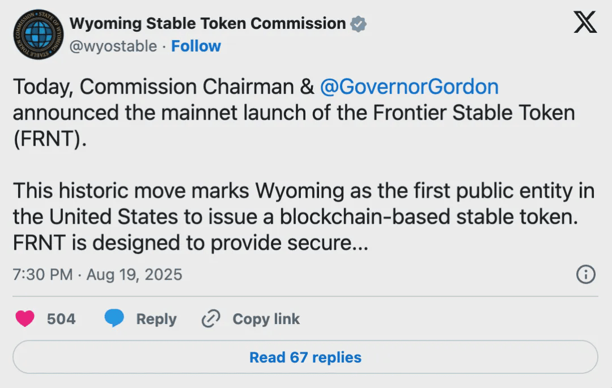The image size is (612, 388).
Task: Open the 7:30 PM Aug 19 timestamp
Action: (x=97, y=275)
